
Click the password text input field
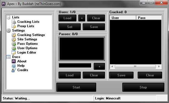click(x=75, y=65)
